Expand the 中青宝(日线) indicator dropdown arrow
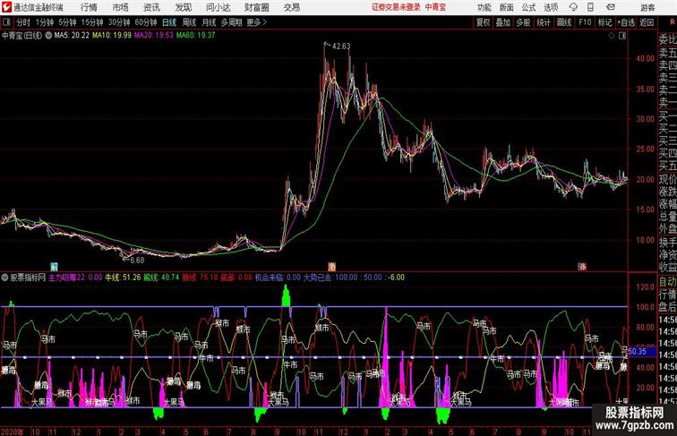The height and width of the screenshot is (436, 677). [48, 36]
